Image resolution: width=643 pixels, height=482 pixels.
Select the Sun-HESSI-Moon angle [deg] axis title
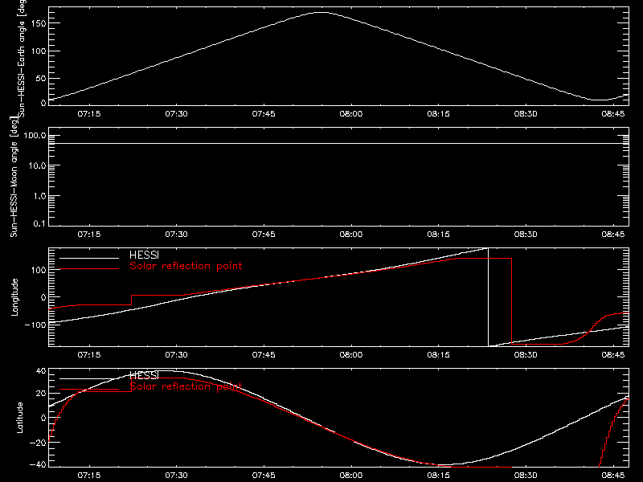(14, 177)
